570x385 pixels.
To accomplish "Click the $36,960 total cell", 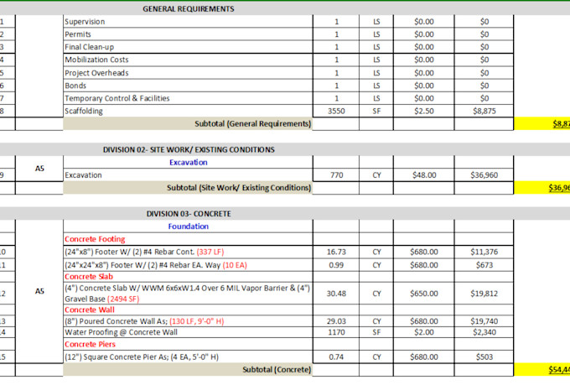I will pos(484,175).
